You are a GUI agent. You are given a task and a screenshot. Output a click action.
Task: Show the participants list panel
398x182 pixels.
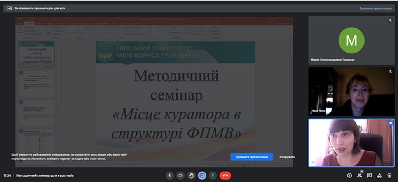pyautogui.click(x=360, y=175)
